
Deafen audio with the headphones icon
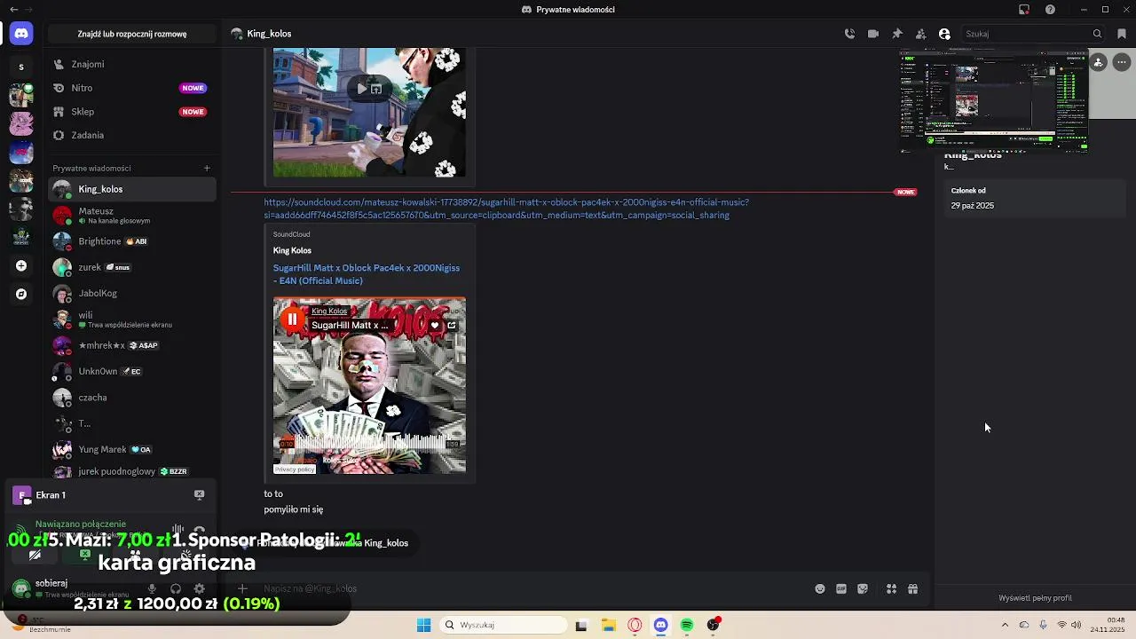coord(176,588)
